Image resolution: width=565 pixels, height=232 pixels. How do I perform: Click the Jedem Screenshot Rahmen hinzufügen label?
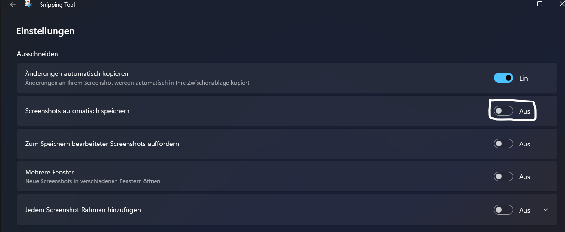point(83,210)
